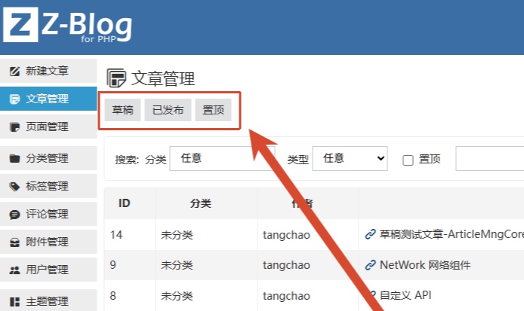Open 附件管理 from the sidebar
The height and width of the screenshot is (311, 524).
(x=48, y=242)
